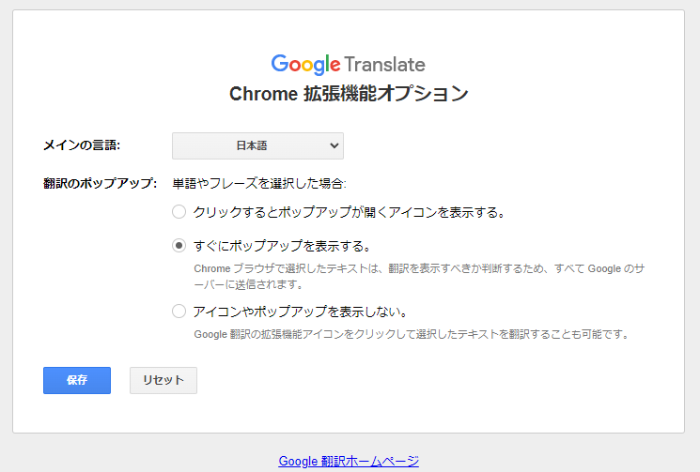Click the label text クリックするとポップアップが開くアイコンを表示する
700x472 pixels.
(x=350, y=212)
